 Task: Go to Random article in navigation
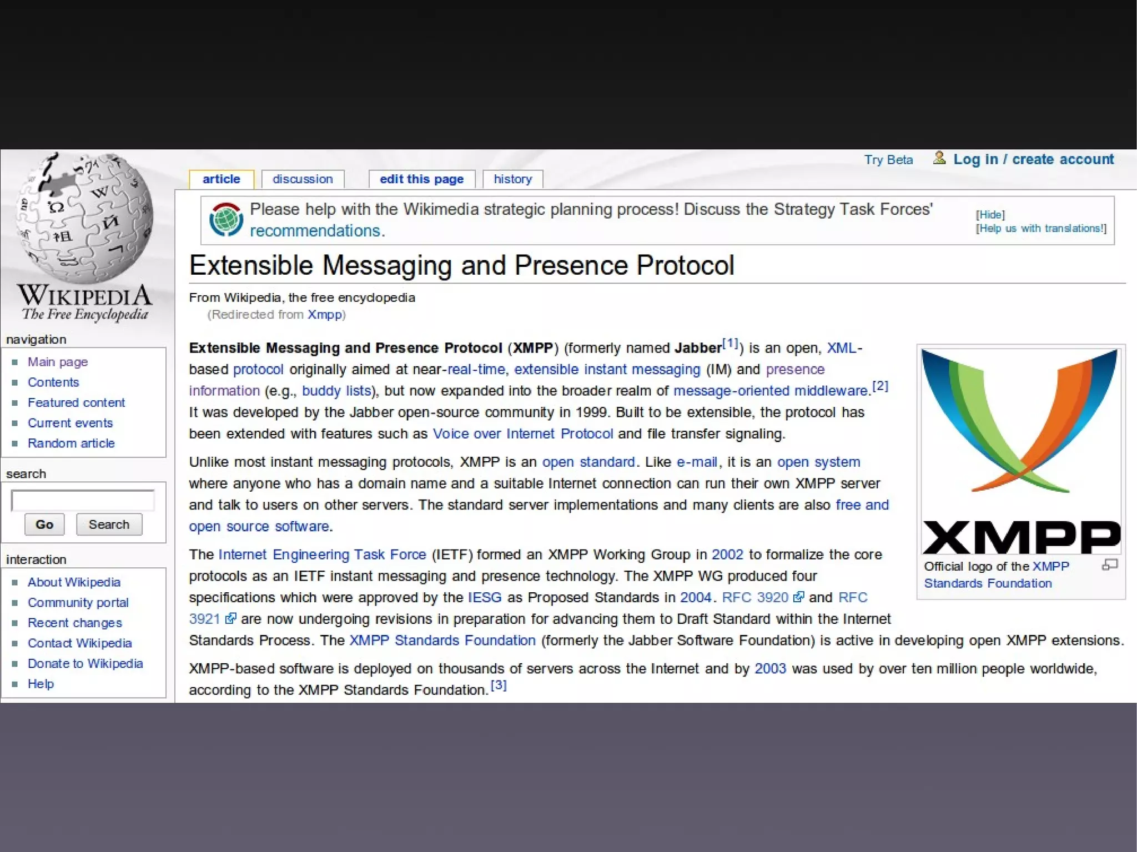point(71,443)
